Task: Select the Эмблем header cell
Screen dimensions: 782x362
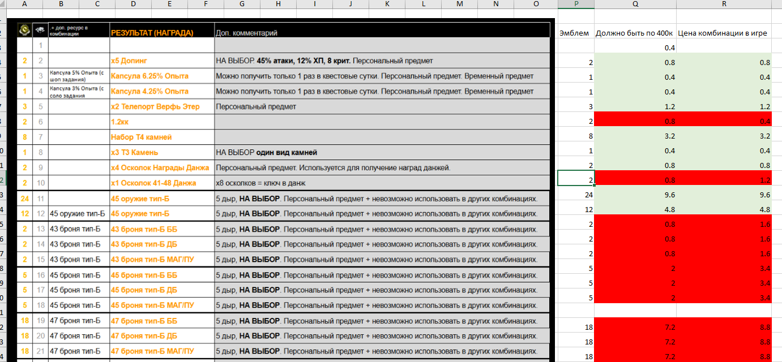Action: pos(575,33)
